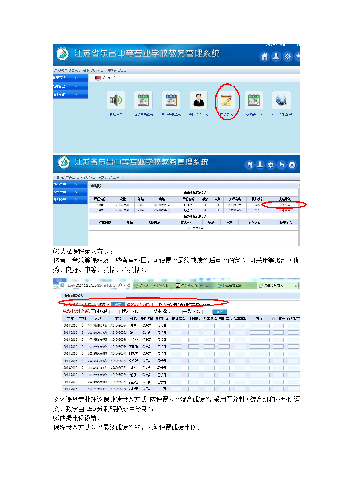Click the 期末成绩 ratio input field
Image resolution: width=353 pixels, height=500 pixels.
[x=146, y=311]
